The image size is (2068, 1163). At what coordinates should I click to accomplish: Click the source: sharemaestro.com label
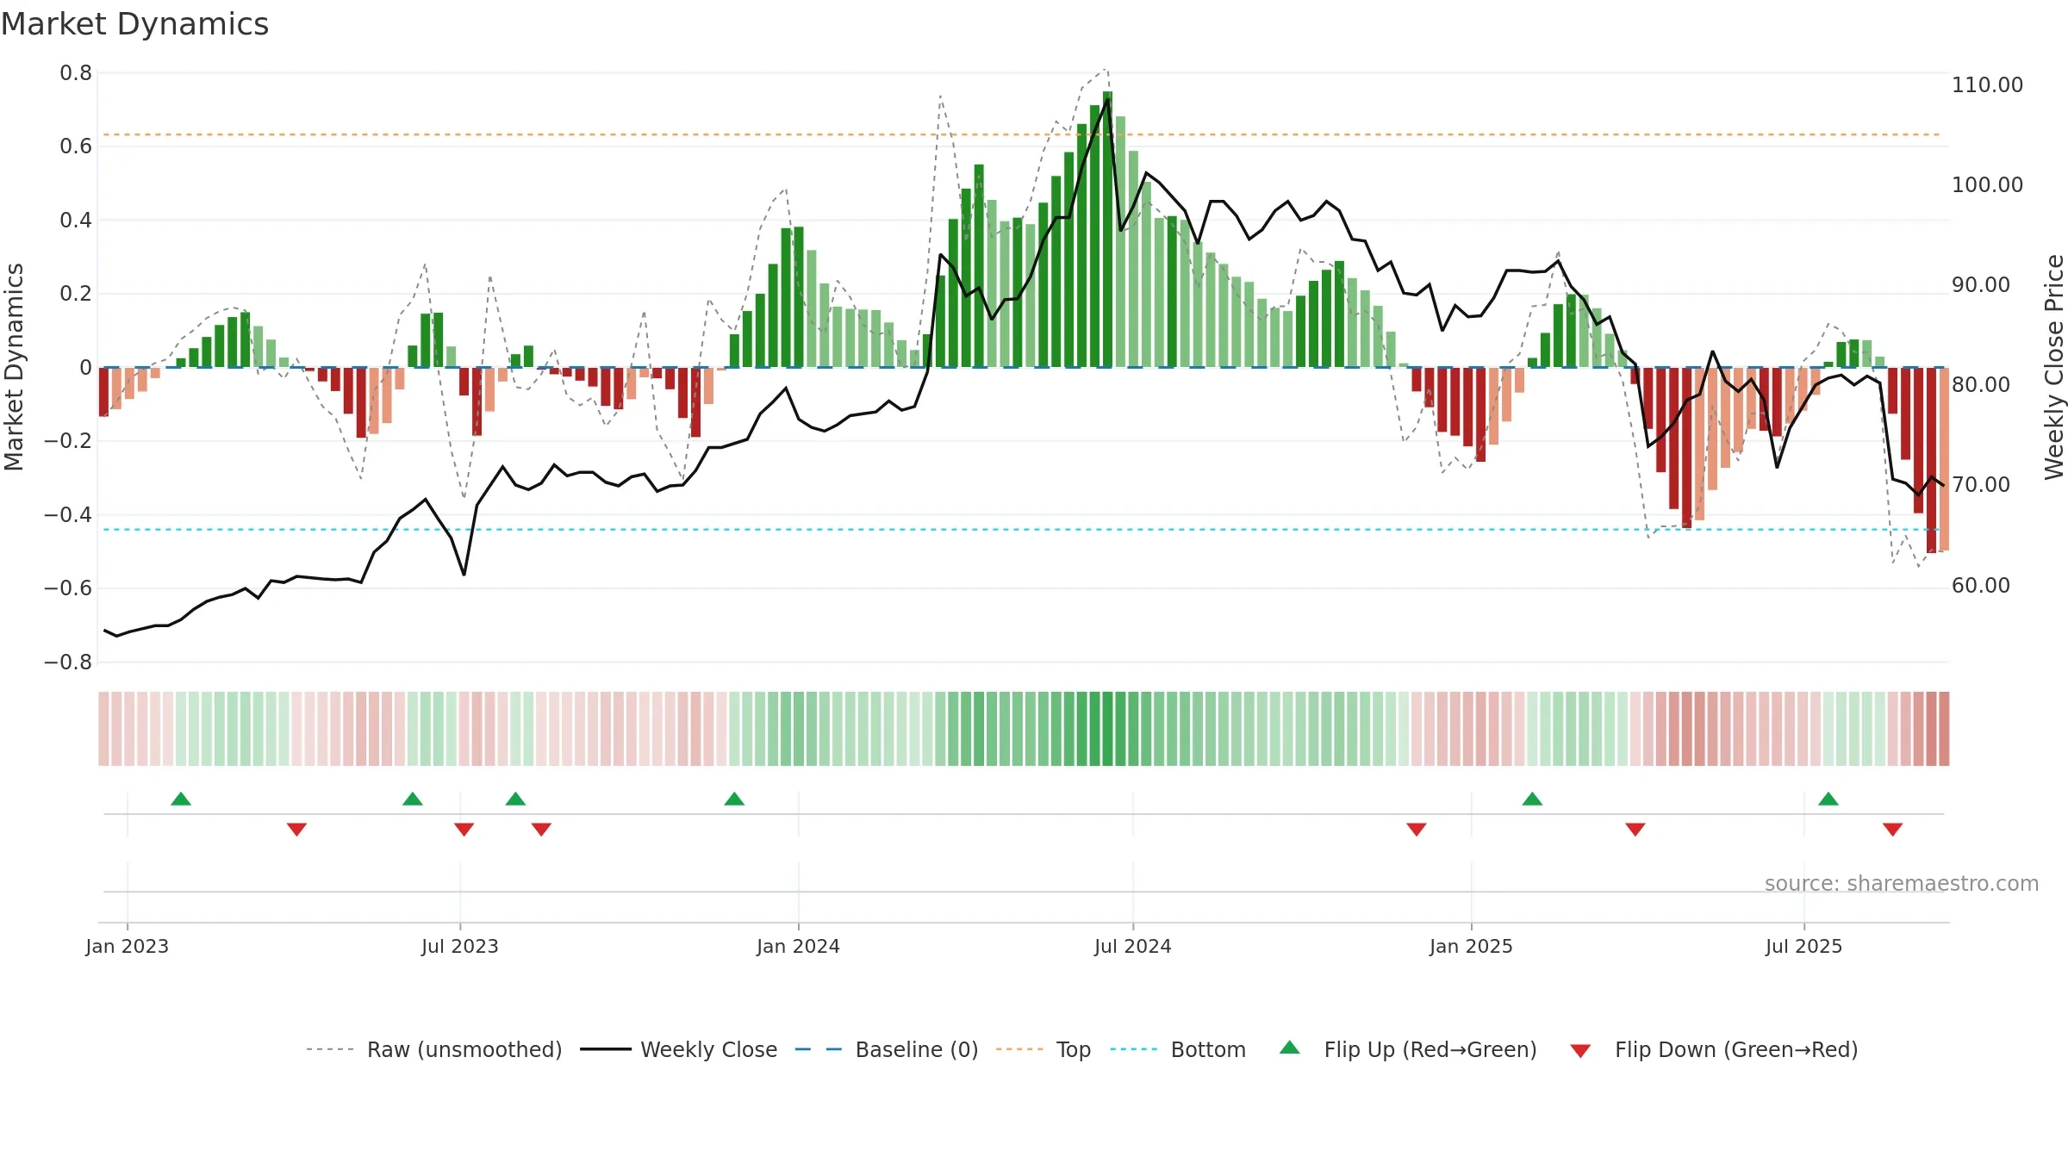[x=1901, y=883]
